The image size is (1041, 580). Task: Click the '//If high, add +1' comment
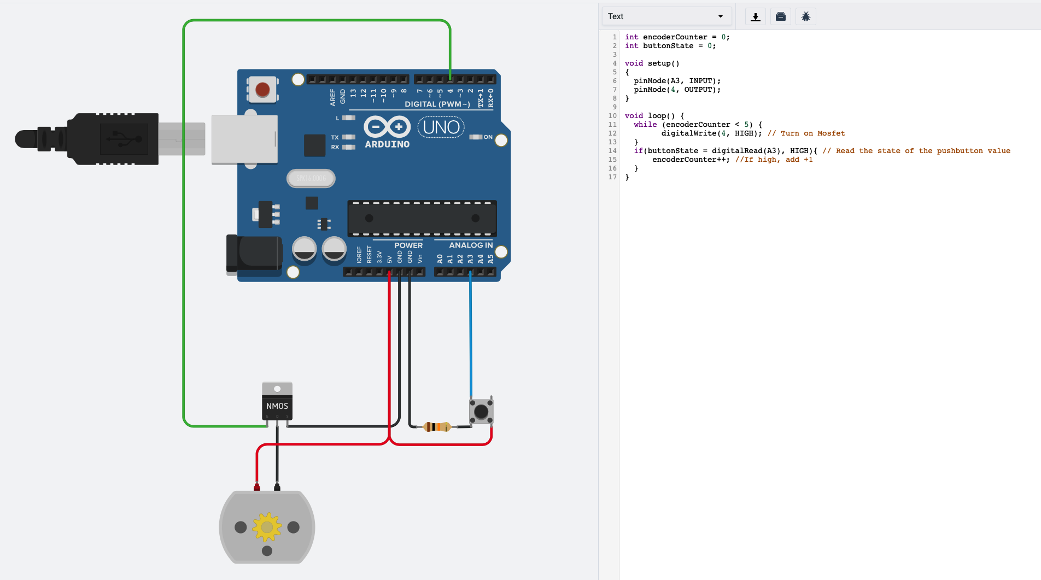pos(774,160)
